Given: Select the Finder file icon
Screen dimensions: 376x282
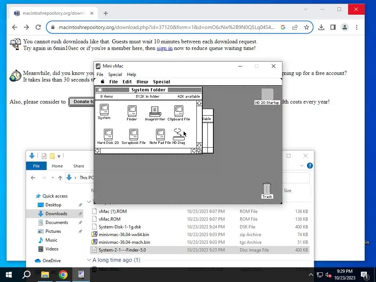Looking at the screenshot, I should click(x=132, y=111).
